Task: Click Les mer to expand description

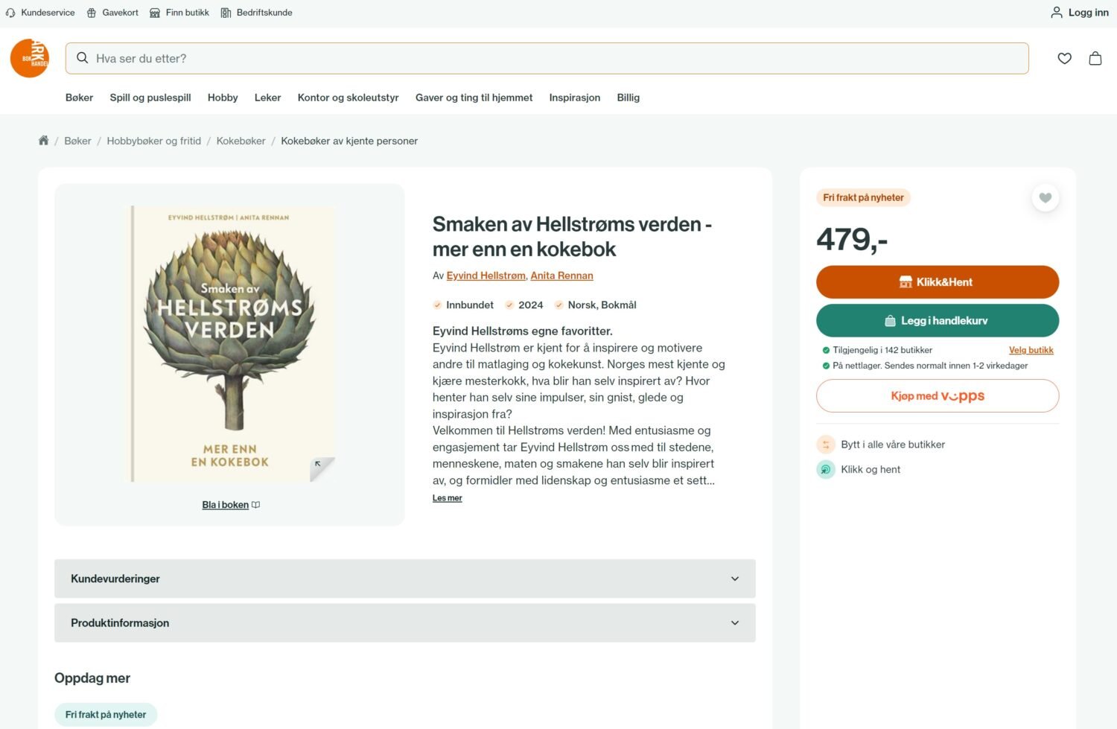Action: (447, 498)
